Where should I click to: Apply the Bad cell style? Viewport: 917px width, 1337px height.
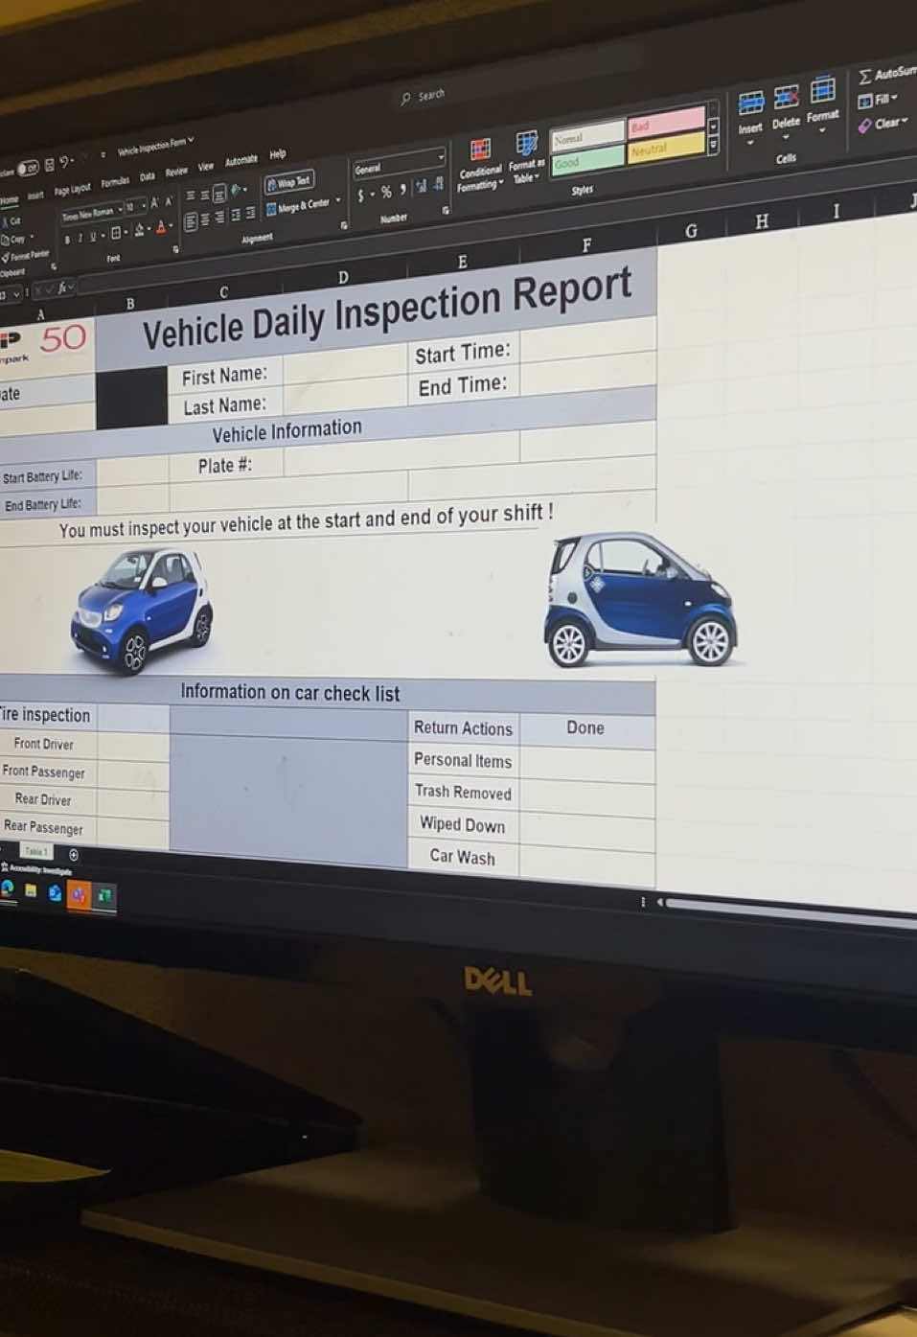click(667, 123)
